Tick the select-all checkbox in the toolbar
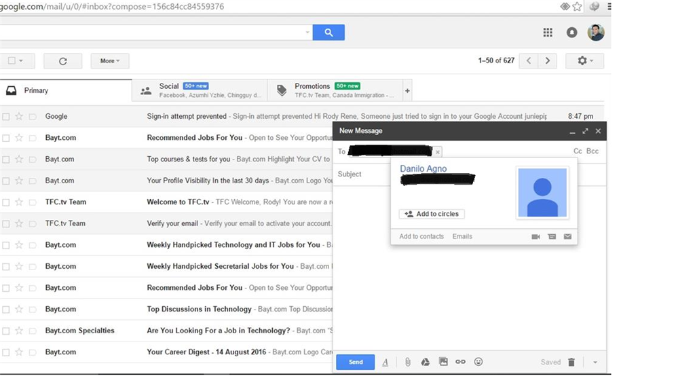The height and width of the screenshot is (391, 695). pos(12,60)
